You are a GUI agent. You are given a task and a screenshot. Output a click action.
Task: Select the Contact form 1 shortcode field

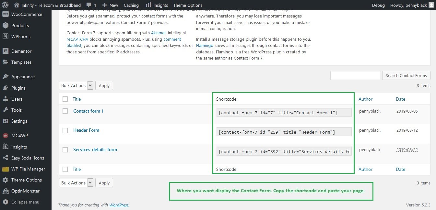[x=284, y=113]
